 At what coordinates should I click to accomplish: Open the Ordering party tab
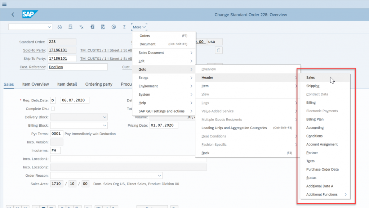[99, 84]
